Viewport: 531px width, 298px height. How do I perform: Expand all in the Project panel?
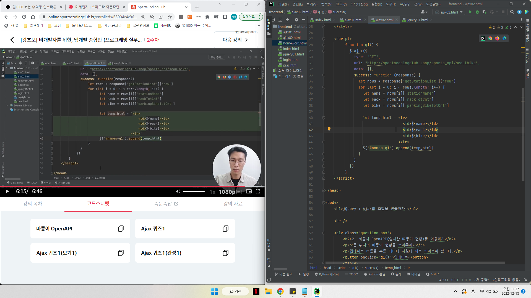pos(280,20)
